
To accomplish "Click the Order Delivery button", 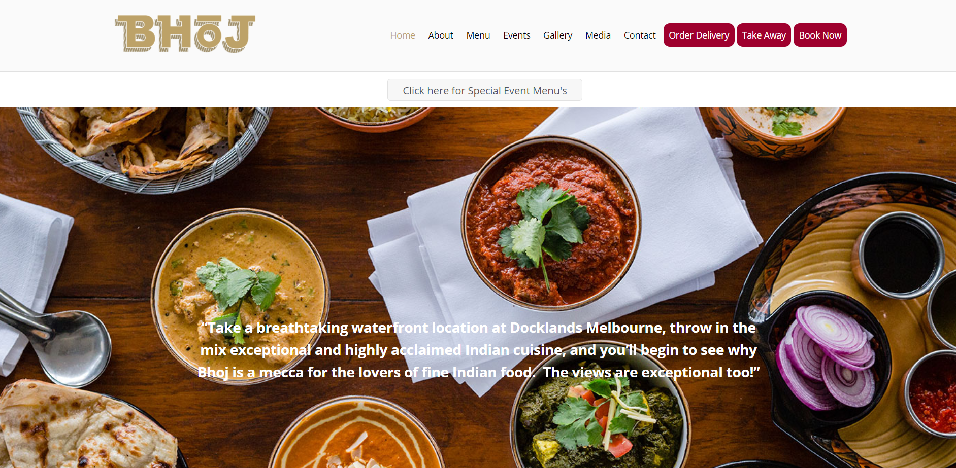I will 699,35.
